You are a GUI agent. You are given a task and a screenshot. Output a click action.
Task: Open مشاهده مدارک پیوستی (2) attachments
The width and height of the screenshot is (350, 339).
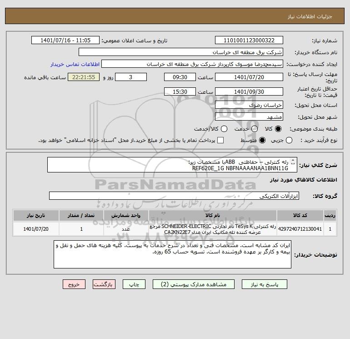coord(194,284)
